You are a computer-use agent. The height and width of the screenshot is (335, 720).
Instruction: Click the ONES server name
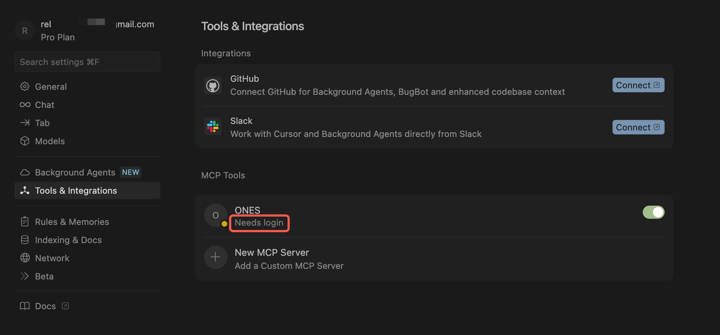pyautogui.click(x=247, y=210)
